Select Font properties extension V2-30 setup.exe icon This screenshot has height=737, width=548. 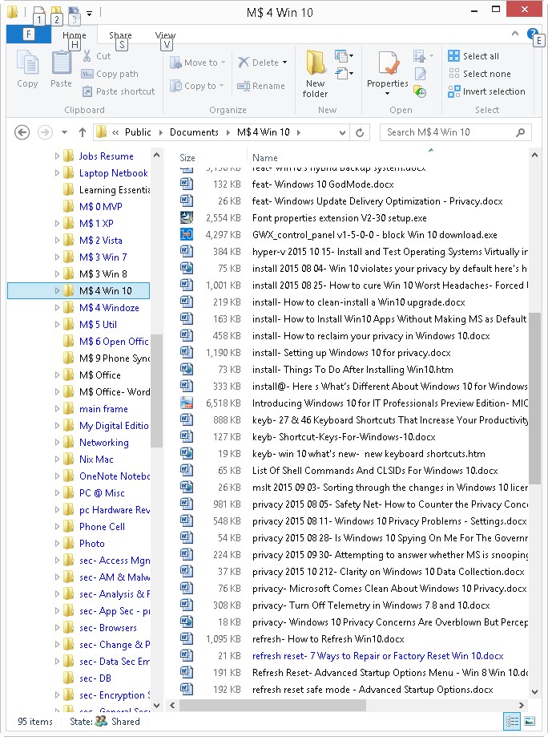[x=187, y=217]
